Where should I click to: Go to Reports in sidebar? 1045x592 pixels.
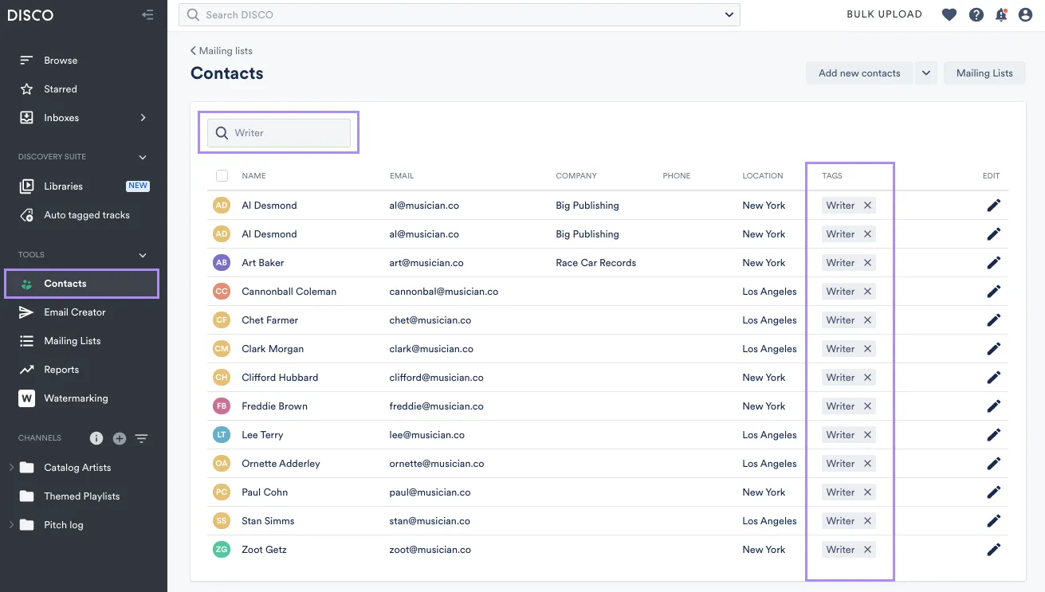[61, 370]
